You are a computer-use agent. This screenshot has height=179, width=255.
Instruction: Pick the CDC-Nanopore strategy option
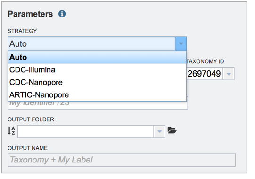[x=97, y=82]
